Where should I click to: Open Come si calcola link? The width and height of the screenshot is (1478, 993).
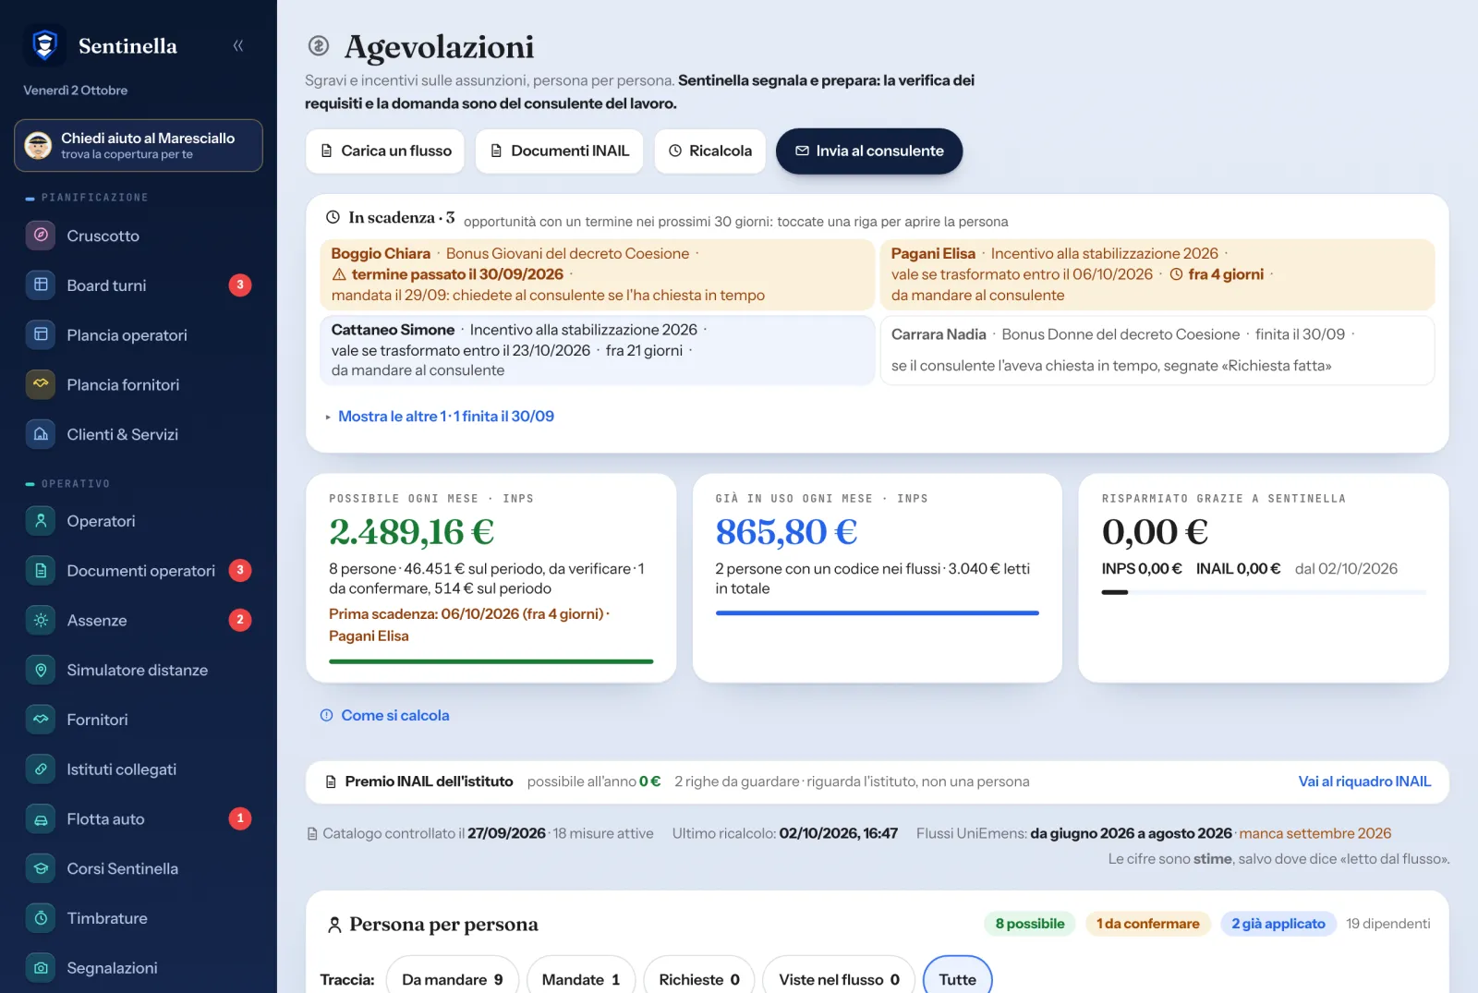point(385,716)
